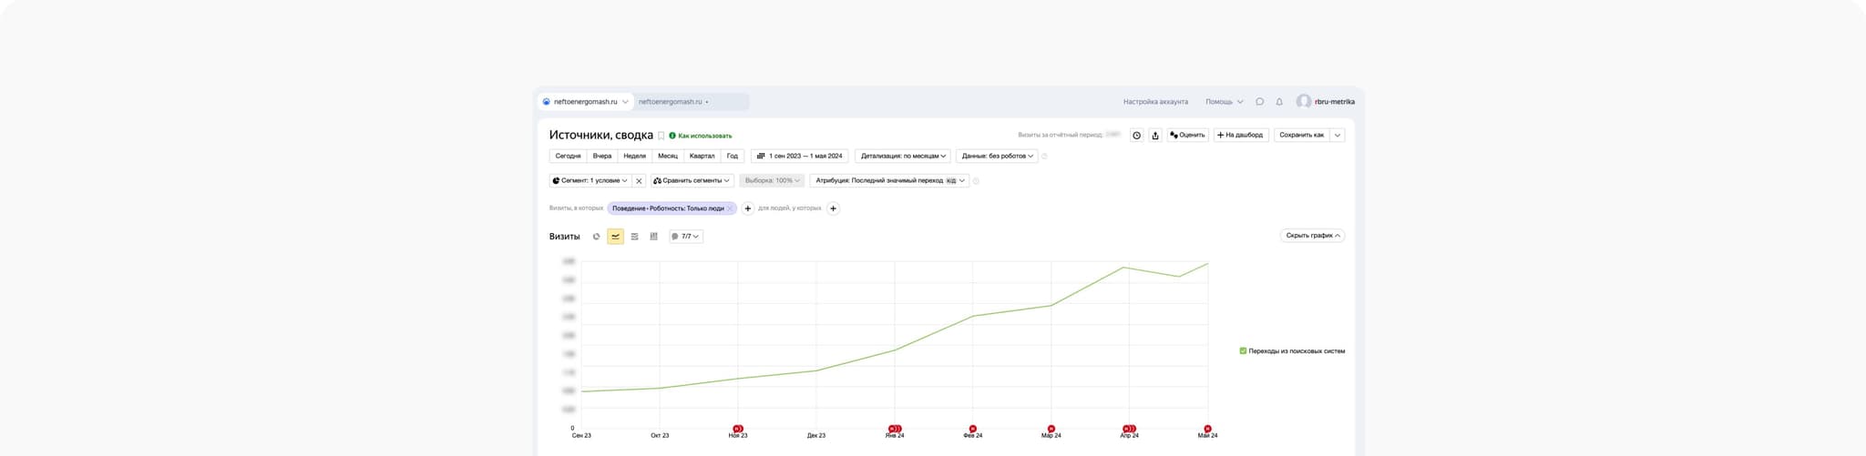Viewport: 1866px width, 456px height.
Task: Uncheck Переходы из поисковых систем legend checkbox
Action: click(1243, 350)
